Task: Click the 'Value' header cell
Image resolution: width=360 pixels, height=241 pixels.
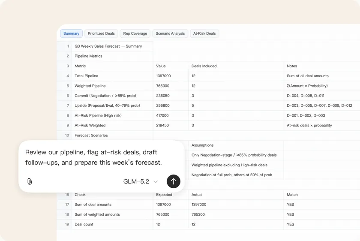Action: tap(171, 66)
